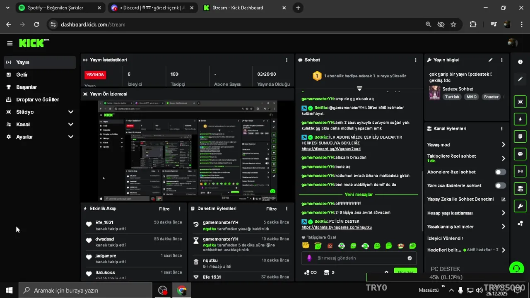This screenshot has width=530, height=298.
Task: Switch to the Discord browser tab
Action: click(x=153, y=8)
